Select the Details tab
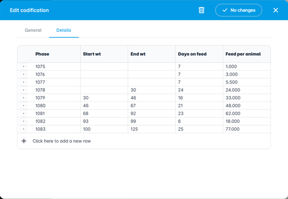 coord(63,30)
